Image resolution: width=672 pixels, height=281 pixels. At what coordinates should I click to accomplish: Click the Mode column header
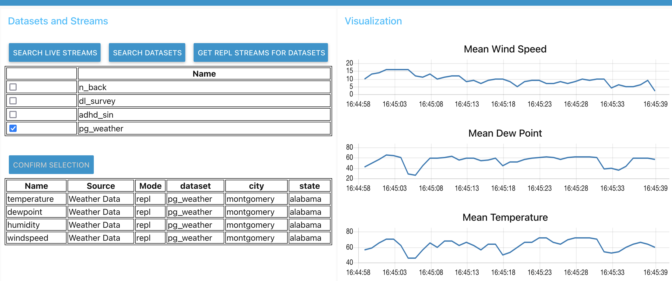[x=150, y=186]
